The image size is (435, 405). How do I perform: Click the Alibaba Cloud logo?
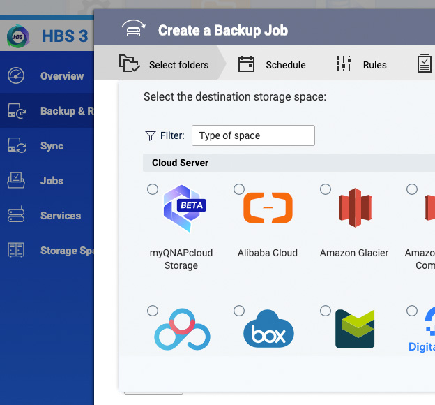[268, 208]
